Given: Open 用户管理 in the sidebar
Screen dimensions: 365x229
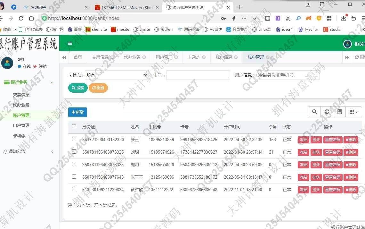Looking at the screenshot, I should click(21, 125).
